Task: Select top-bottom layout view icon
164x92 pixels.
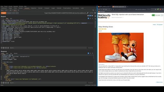Action: tap(90, 16)
